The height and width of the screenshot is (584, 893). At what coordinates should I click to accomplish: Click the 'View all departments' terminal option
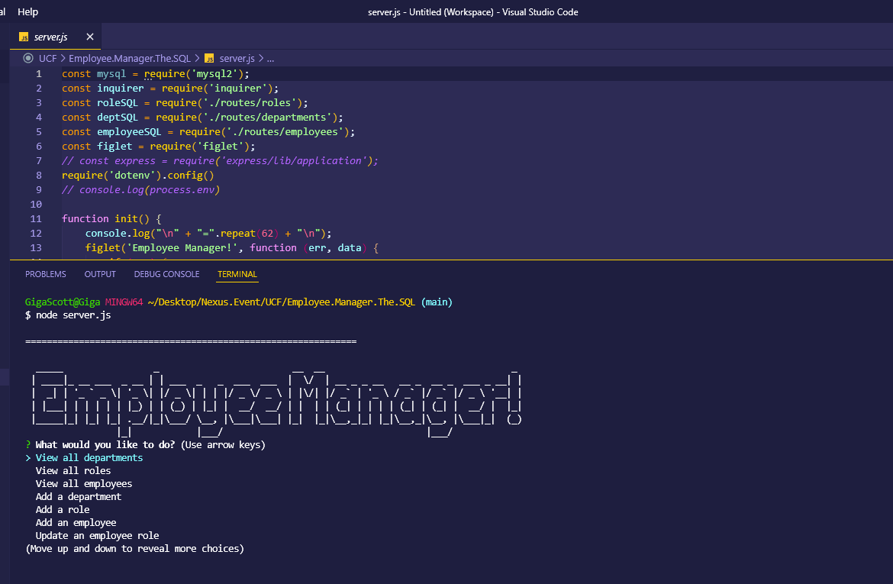click(x=90, y=457)
